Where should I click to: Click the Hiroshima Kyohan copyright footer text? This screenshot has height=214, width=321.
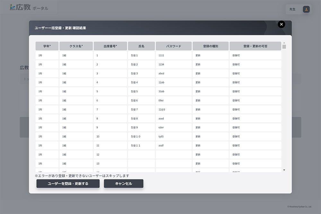pyautogui.click(x=299, y=207)
